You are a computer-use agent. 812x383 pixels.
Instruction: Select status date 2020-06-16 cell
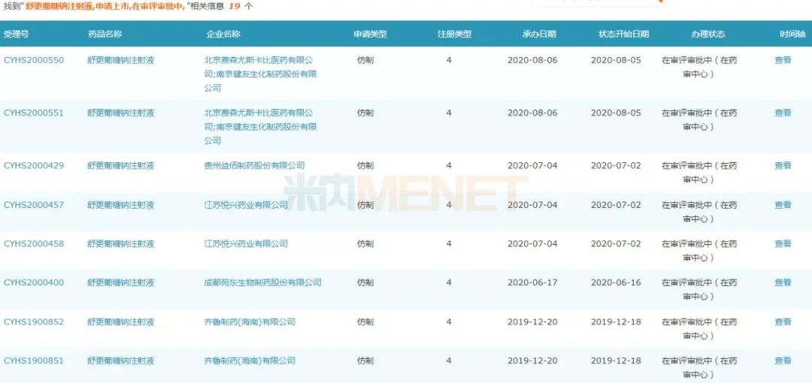coord(616,282)
